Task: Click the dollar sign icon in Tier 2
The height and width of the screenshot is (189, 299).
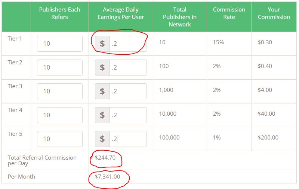Action: click(102, 68)
